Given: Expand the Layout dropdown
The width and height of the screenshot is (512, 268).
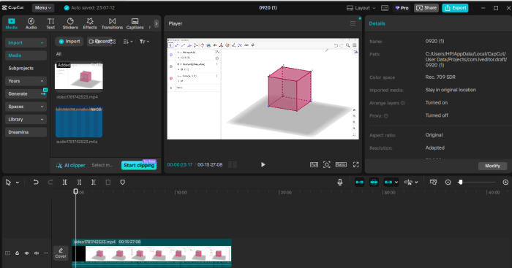Looking at the screenshot, I should pyautogui.click(x=361, y=8).
